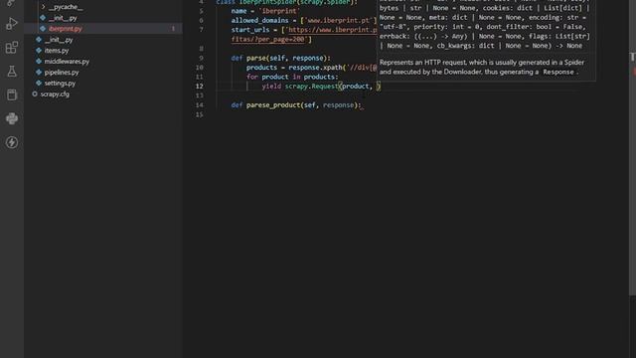Open scrapy.cfg config file
The width and height of the screenshot is (636, 358).
pos(55,94)
